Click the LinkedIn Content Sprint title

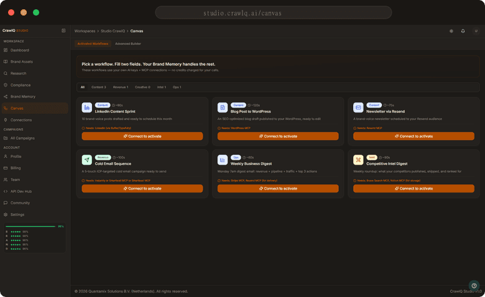(115, 112)
